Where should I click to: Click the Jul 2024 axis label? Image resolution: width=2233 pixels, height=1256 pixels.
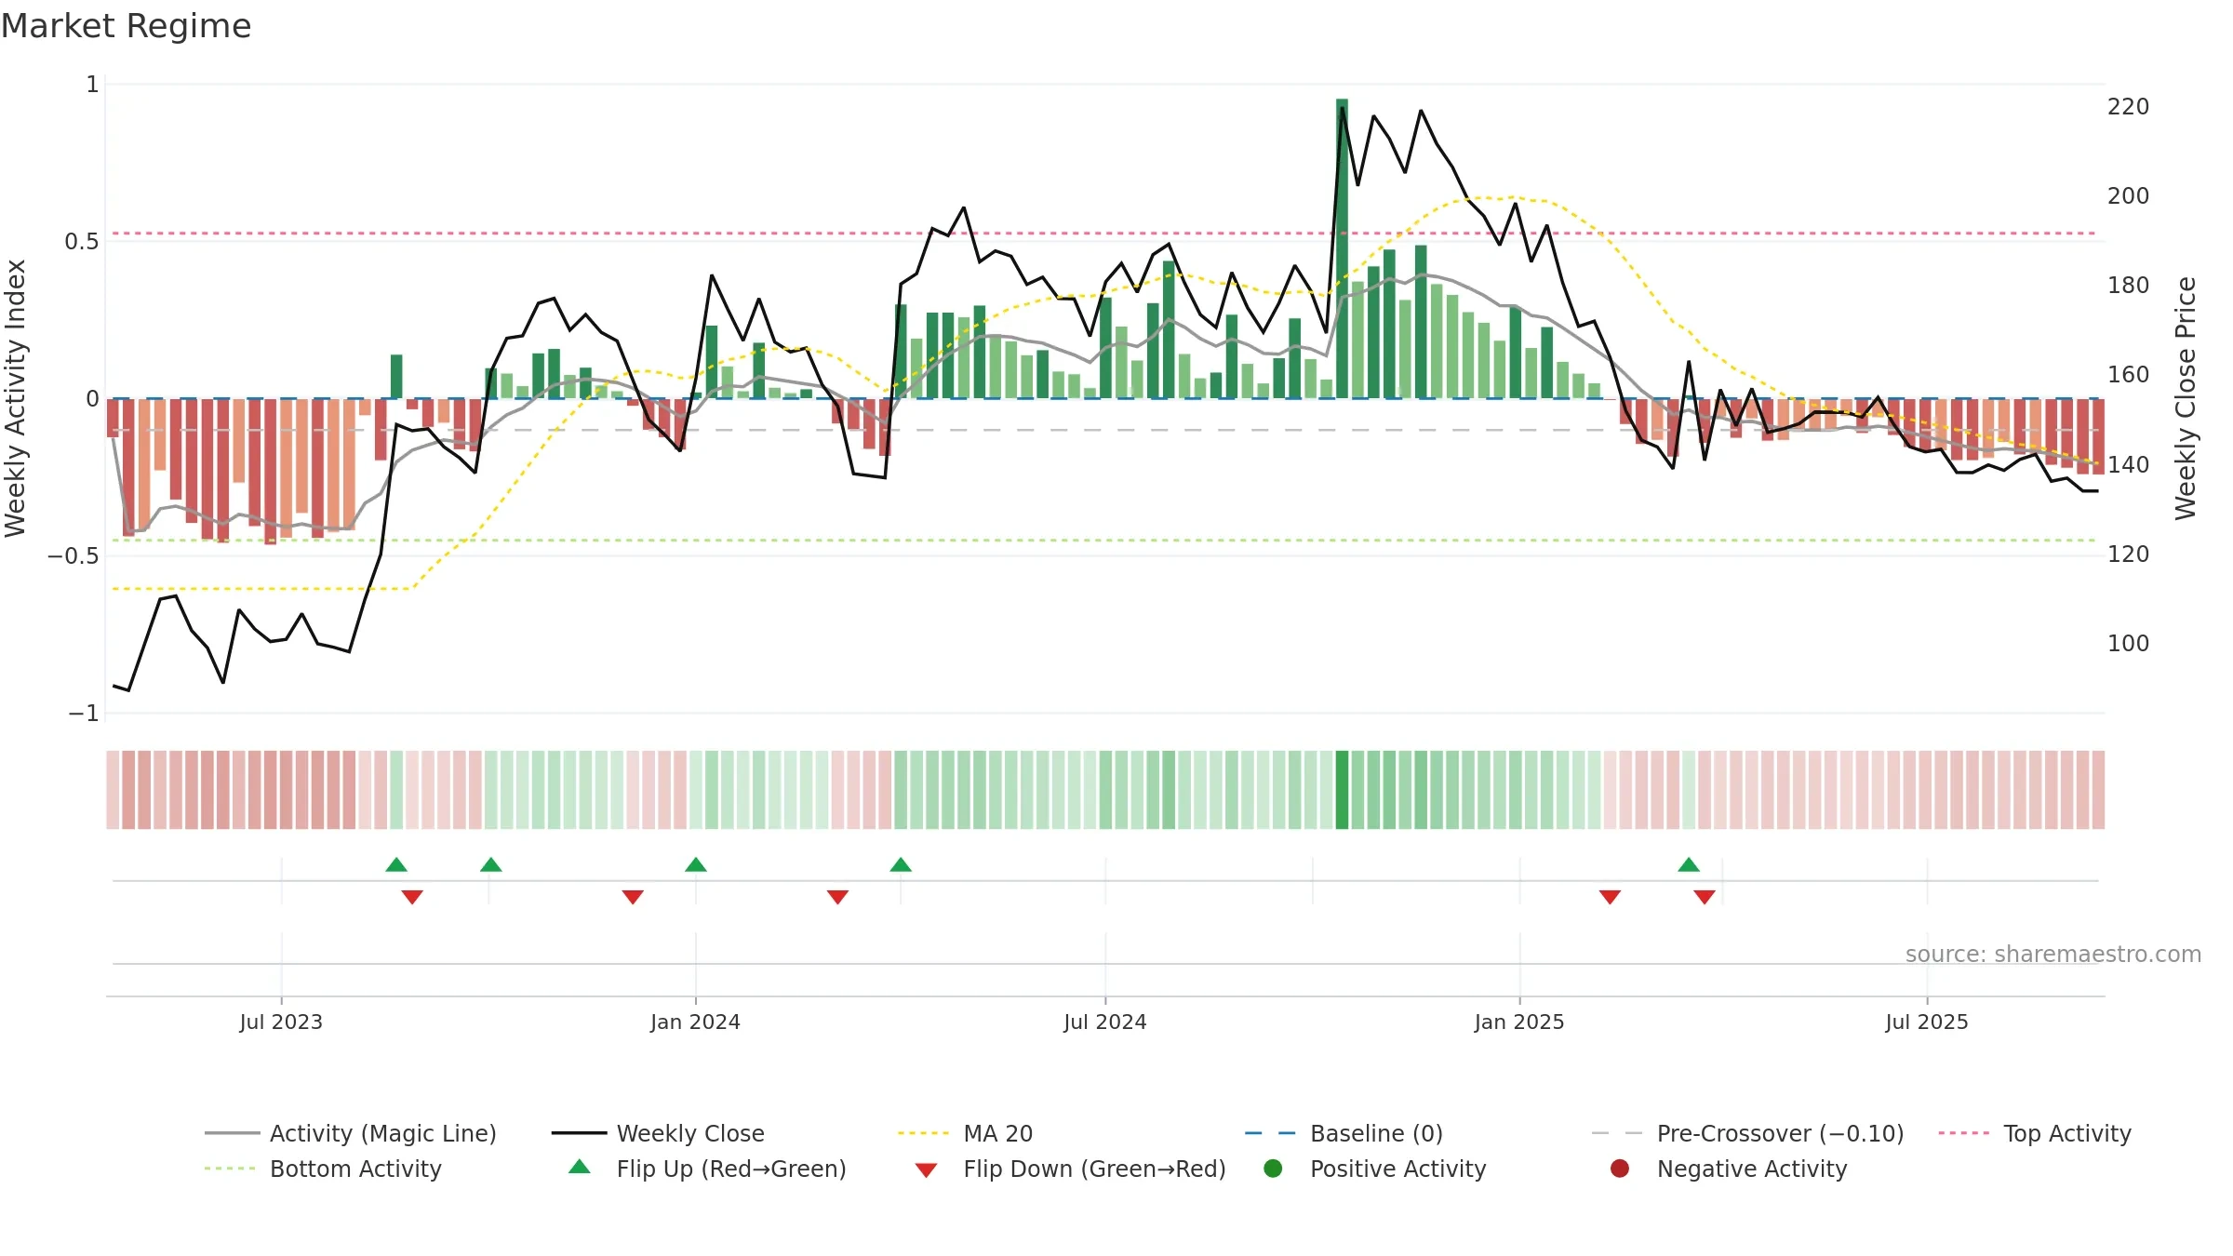pos(1105,1022)
